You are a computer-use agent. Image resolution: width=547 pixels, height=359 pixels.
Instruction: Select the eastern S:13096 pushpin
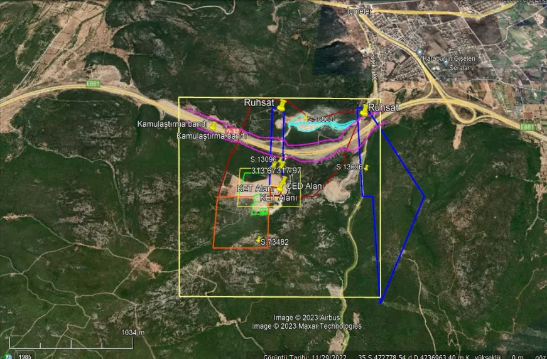(x=366, y=168)
